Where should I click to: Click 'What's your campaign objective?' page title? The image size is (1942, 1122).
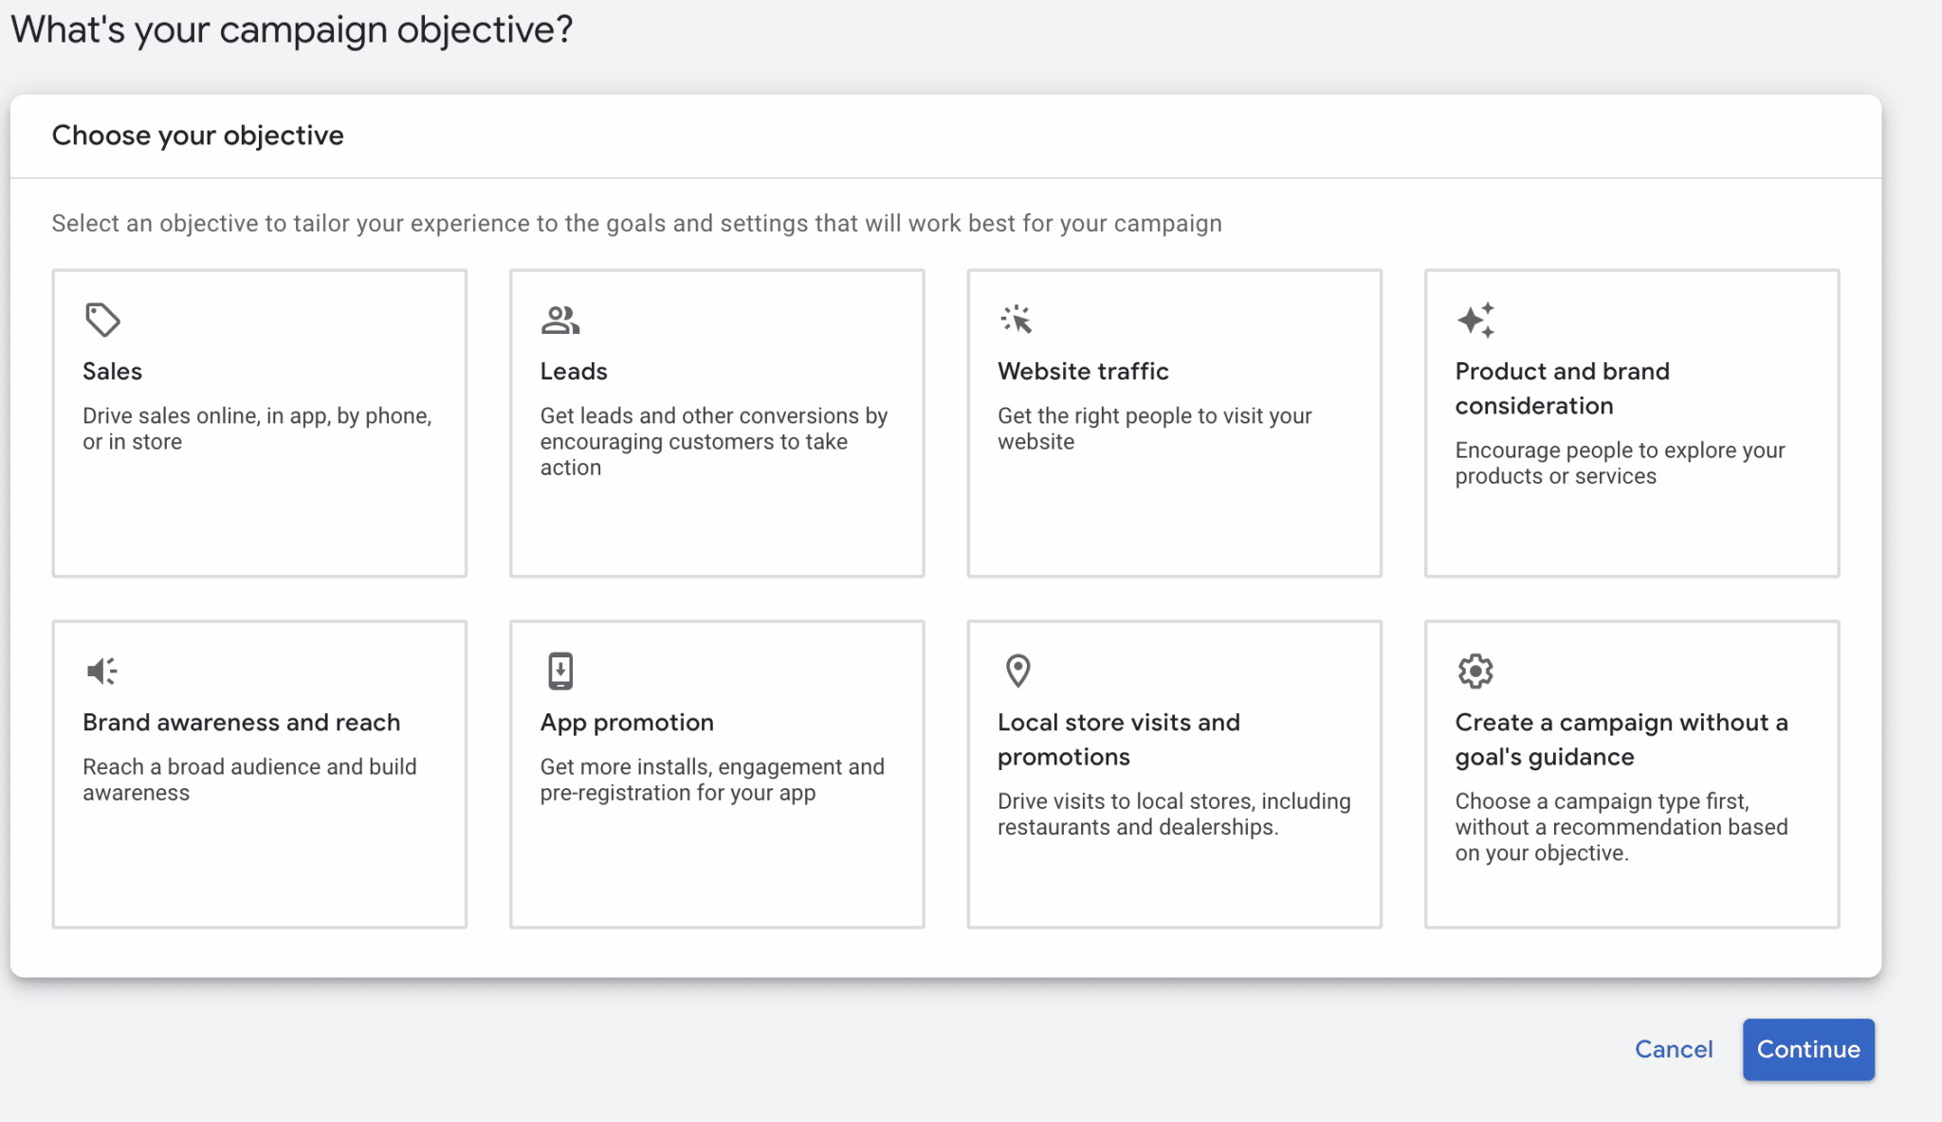pos(292,29)
